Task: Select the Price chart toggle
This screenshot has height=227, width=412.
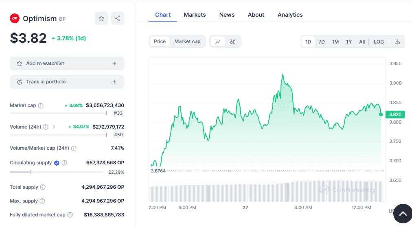Action: pos(160,41)
